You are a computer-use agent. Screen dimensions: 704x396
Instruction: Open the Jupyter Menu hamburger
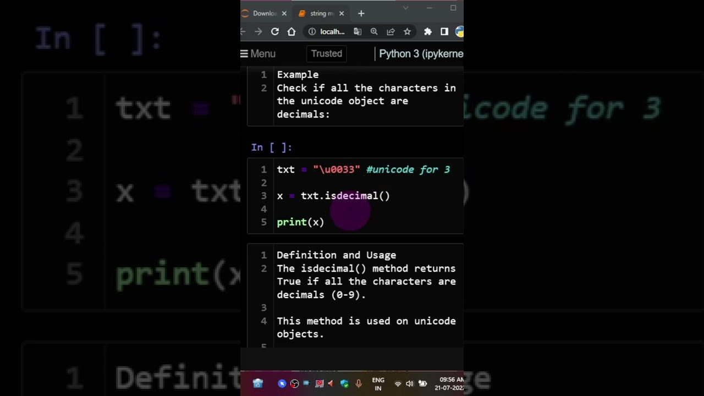(x=258, y=53)
